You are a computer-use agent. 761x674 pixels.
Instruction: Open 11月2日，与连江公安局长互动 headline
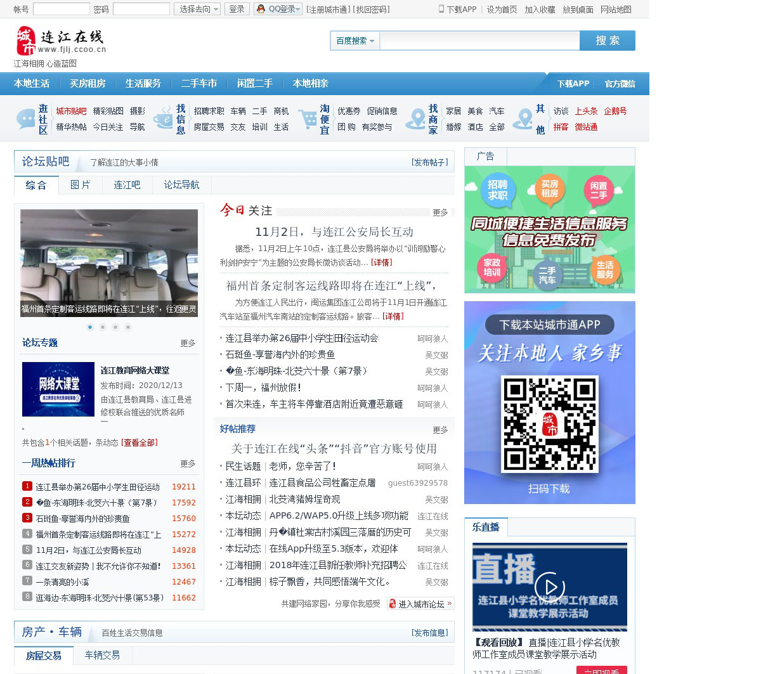(334, 232)
